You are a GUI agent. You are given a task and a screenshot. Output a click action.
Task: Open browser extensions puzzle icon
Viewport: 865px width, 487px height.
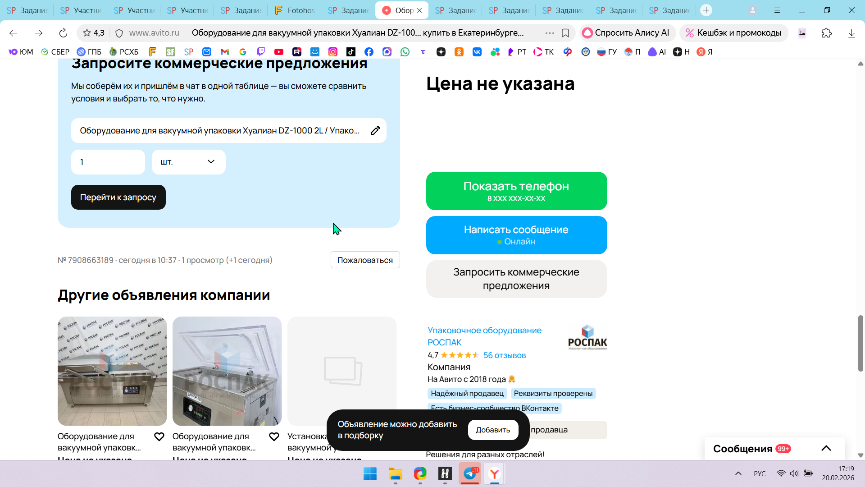click(826, 33)
